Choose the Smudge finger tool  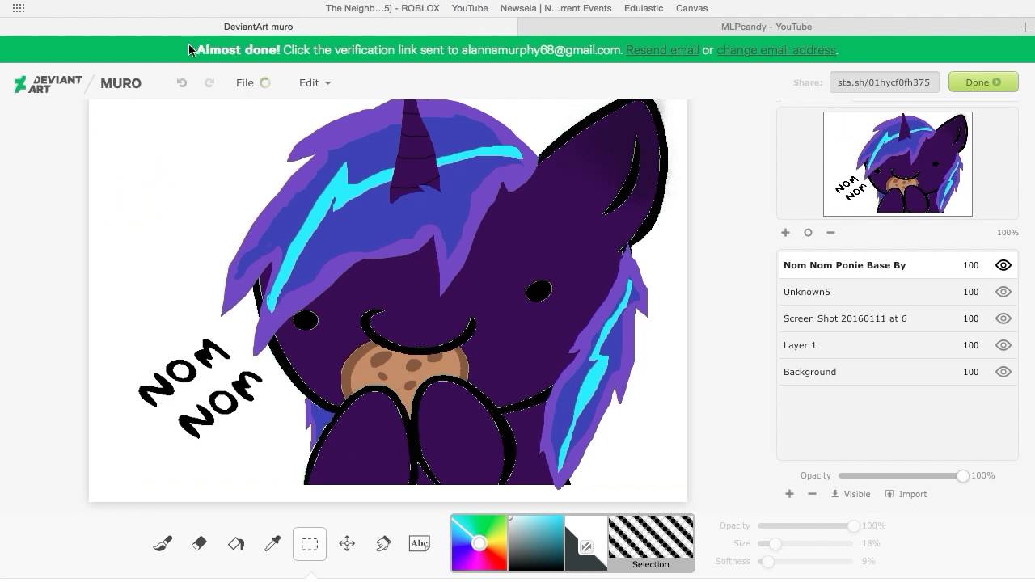click(x=383, y=544)
